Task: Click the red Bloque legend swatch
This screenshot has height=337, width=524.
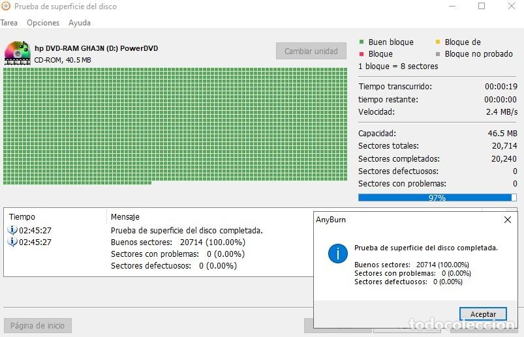Action: coord(362,54)
